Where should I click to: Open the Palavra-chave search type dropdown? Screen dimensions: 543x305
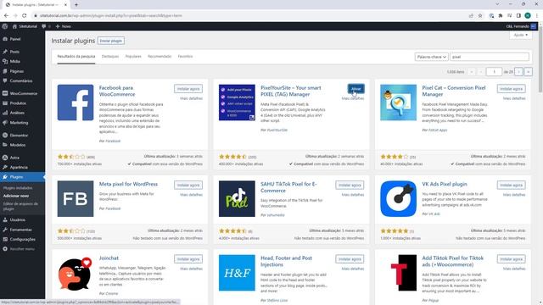[432, 57]
